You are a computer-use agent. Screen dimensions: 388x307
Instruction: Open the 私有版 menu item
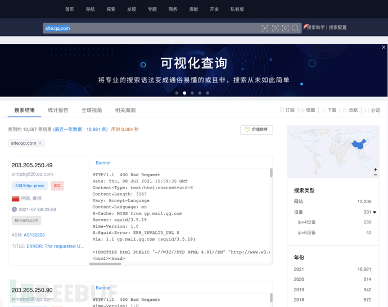coord(237,9)
